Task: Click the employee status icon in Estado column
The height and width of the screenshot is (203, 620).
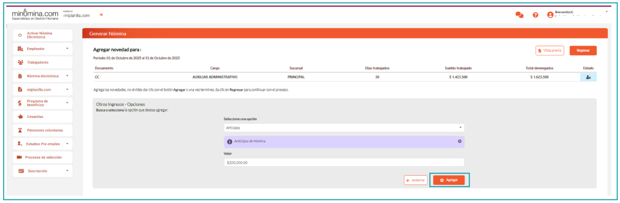Action: 588,77
